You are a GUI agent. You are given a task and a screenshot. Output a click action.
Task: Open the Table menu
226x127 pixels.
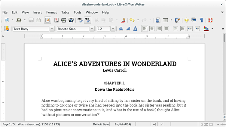coord(65,12)
